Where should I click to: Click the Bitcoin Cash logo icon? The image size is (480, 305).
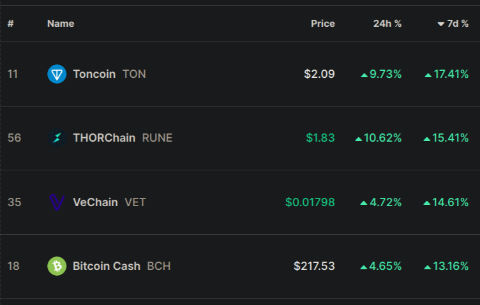pyautogui.click(x=57, y=266)
